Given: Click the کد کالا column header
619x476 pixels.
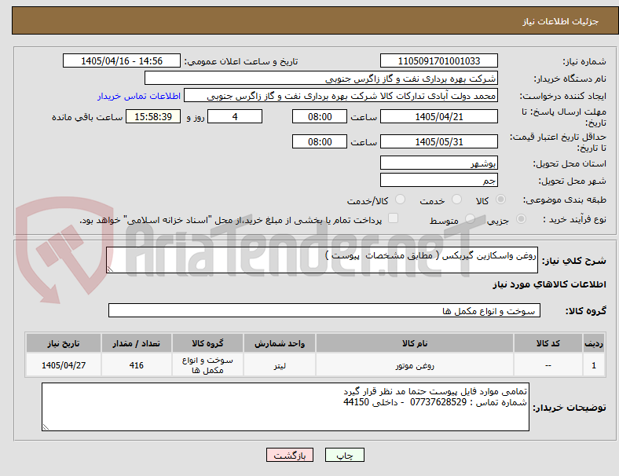Looking at the screenshot, I should [x=548, y=343].
